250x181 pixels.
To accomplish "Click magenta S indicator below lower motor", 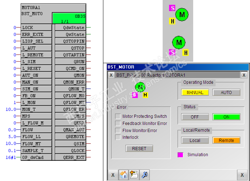I will [172, 52].
